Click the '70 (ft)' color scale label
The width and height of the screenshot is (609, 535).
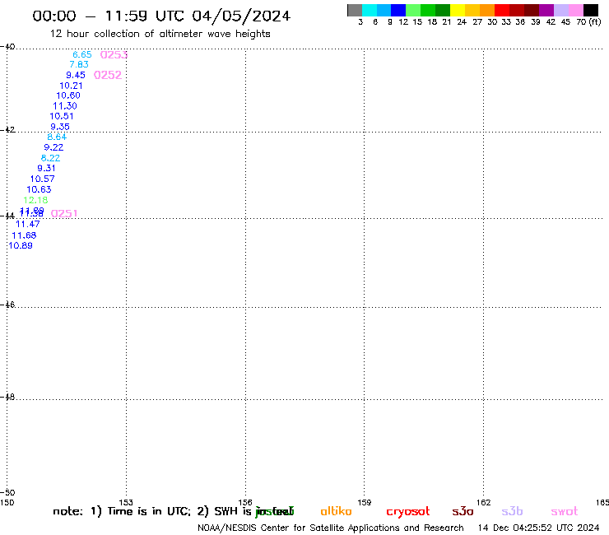[x=588, y=22]
